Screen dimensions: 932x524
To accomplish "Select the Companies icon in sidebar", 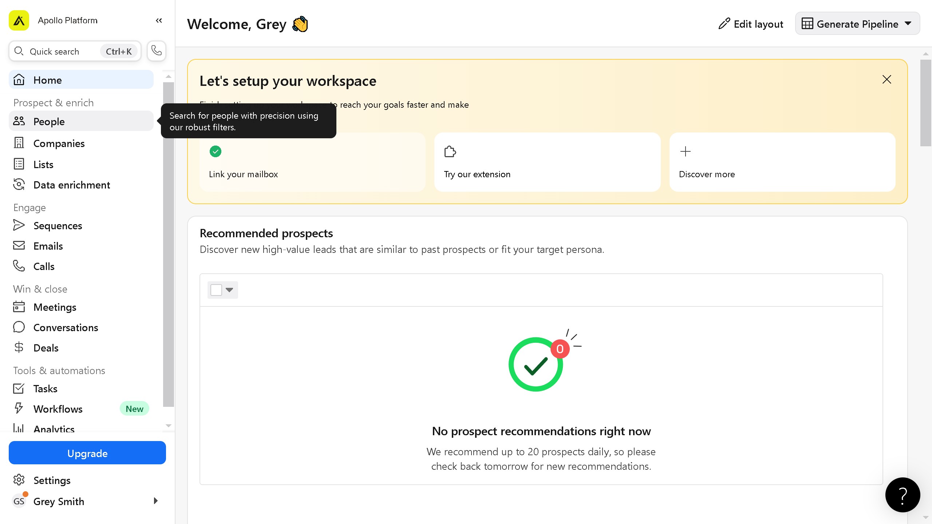I will tap(19, 143).
